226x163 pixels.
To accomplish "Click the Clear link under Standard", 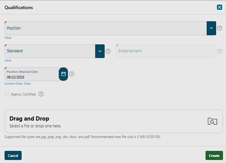I will pyautogui.click(x=8, y=60).
